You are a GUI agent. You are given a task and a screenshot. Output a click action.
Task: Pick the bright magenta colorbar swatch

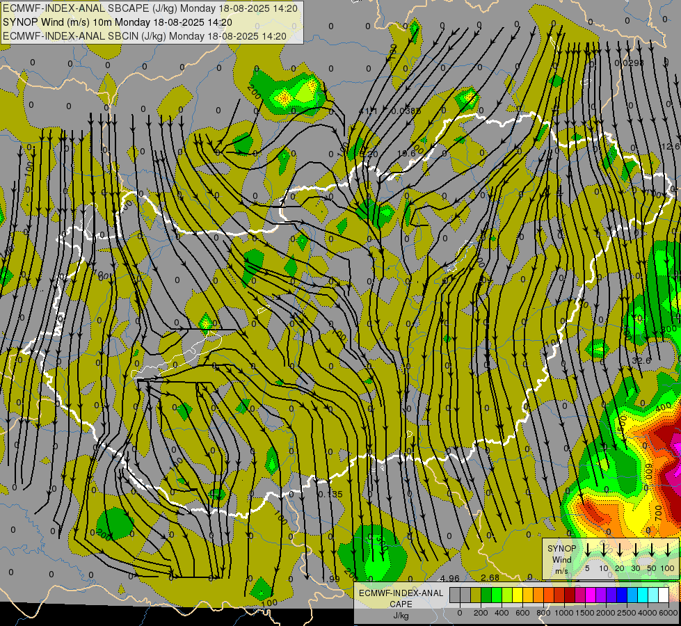[591, 595]
